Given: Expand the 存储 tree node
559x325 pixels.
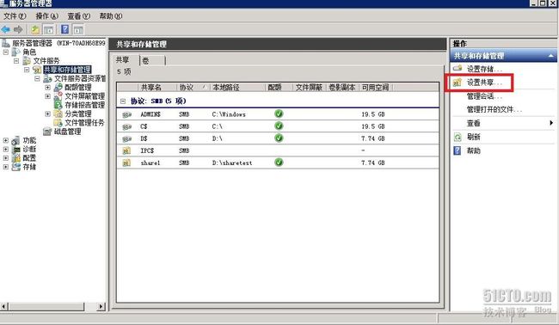Looking at the screenshot, I should (6, 167).
